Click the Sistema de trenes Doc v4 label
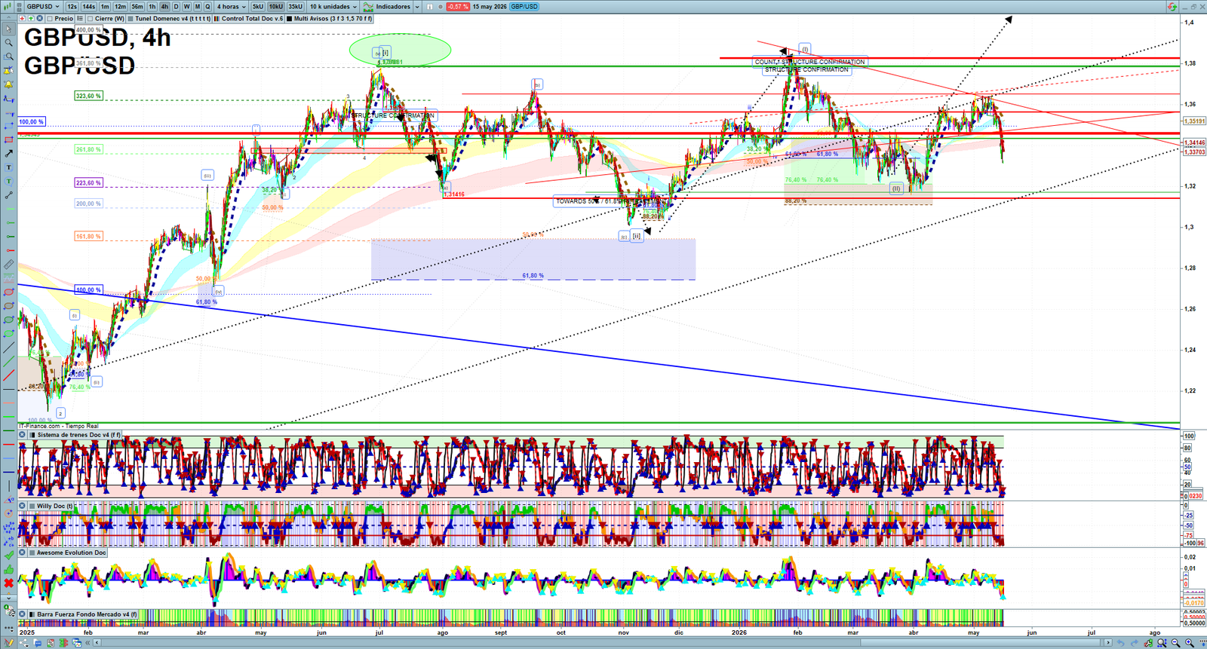Image resolution: width=1207 pixels, height=649 pixels. coord(78,435)
